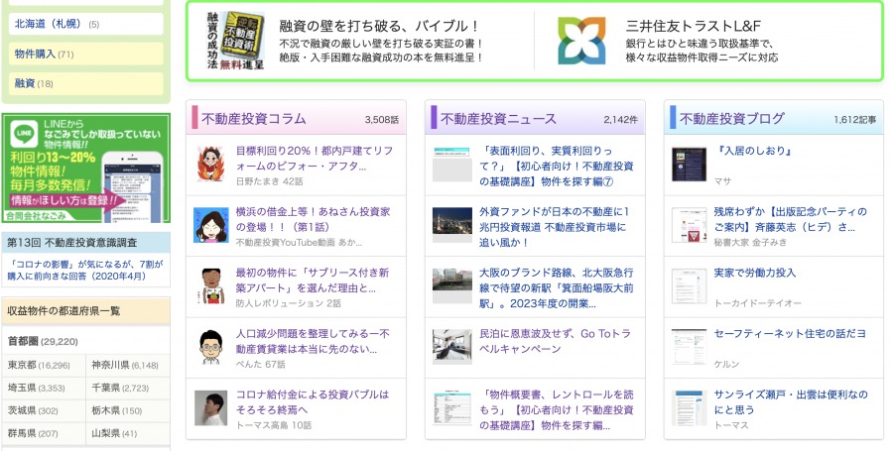
Task: Click the LINE logo in the なごみ banner
Action: point(24,133)
